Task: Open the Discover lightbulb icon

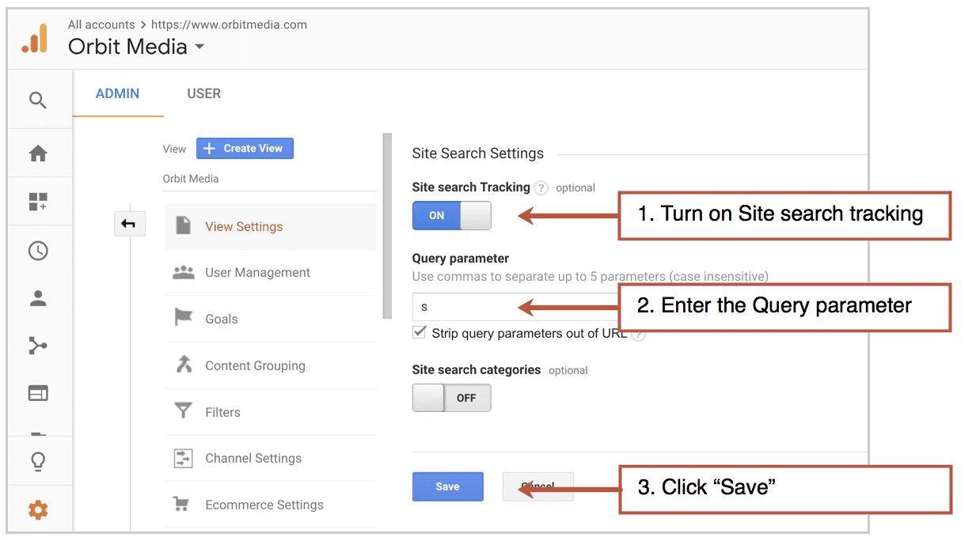Action: pos(38,462)
